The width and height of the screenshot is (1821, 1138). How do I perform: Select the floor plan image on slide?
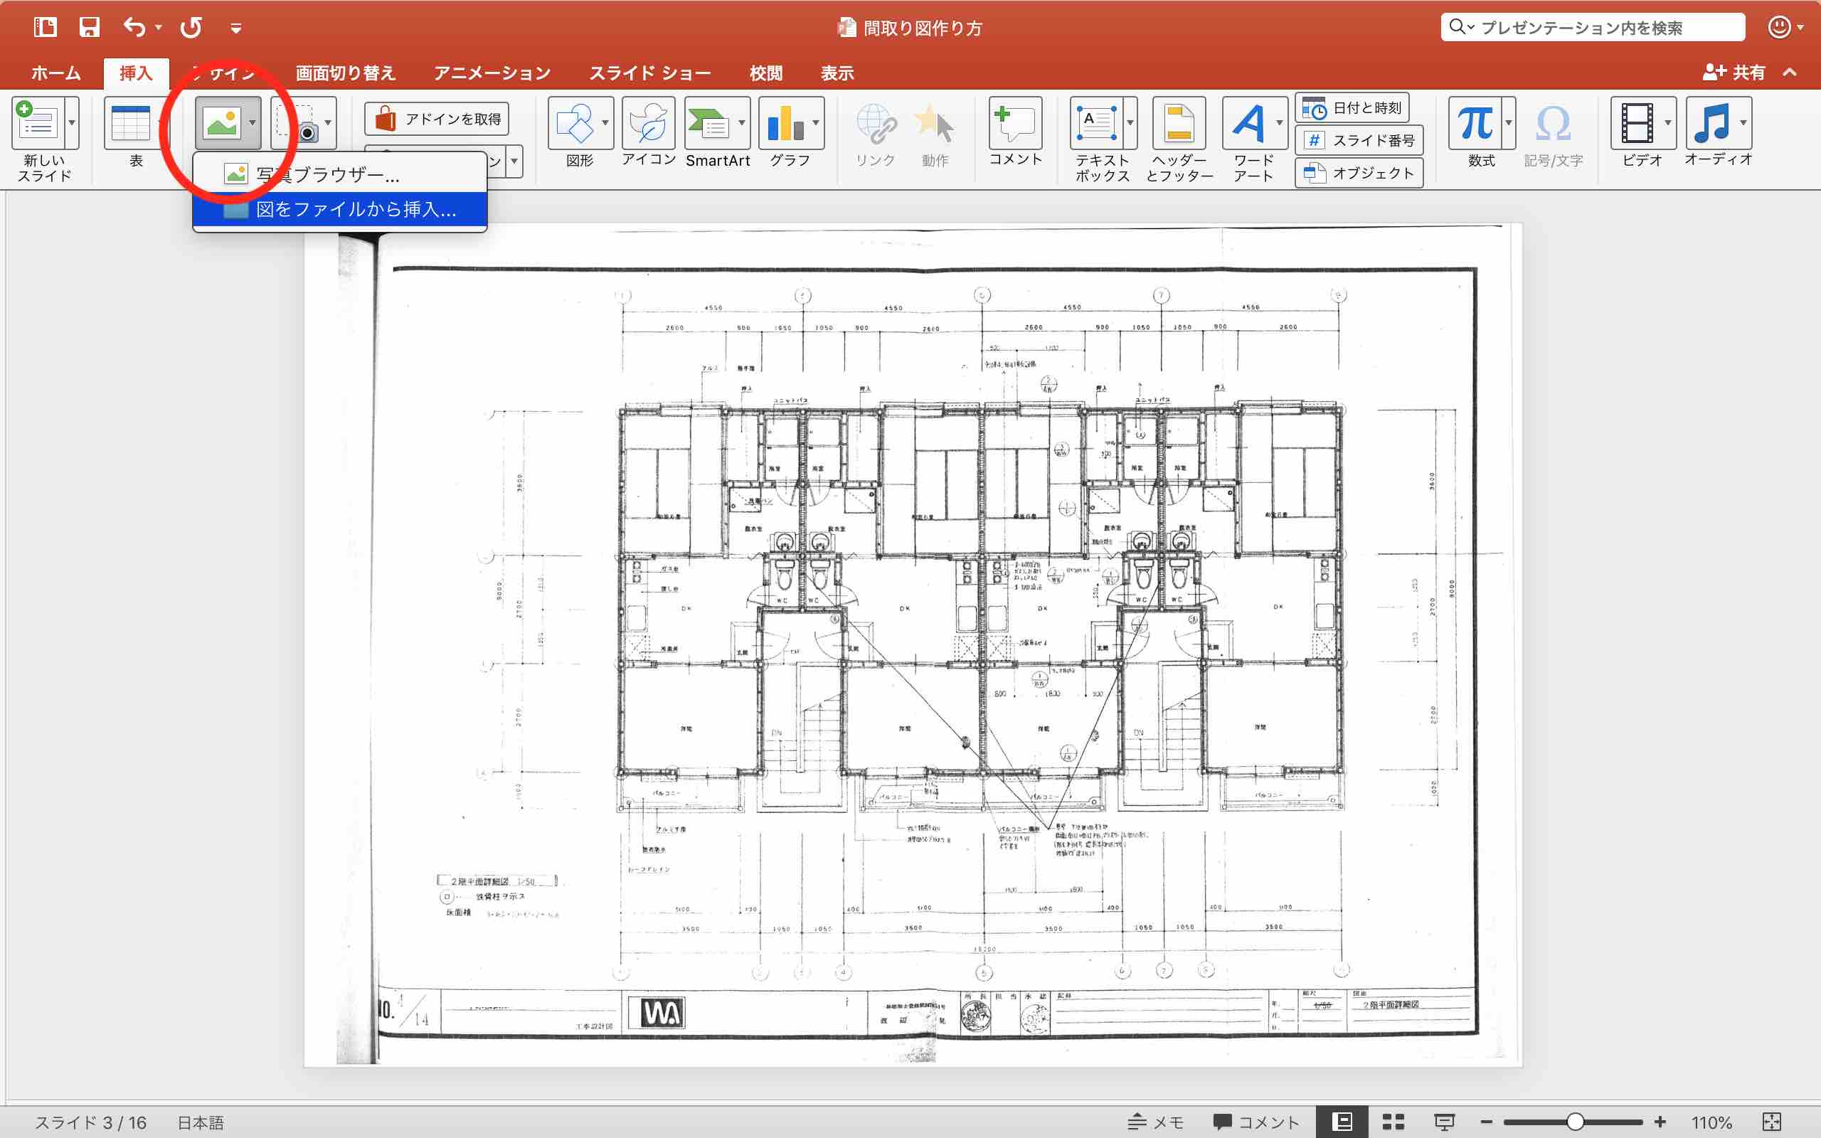[x=913, y=644]
